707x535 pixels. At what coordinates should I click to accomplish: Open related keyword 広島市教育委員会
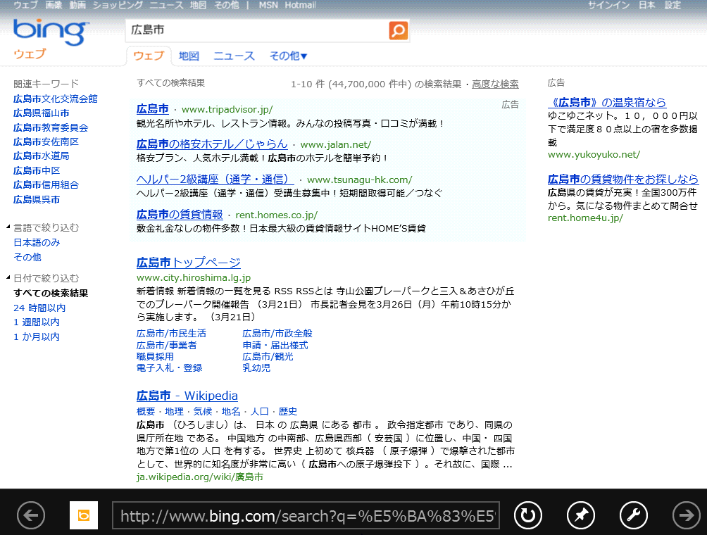click(51, 127)
